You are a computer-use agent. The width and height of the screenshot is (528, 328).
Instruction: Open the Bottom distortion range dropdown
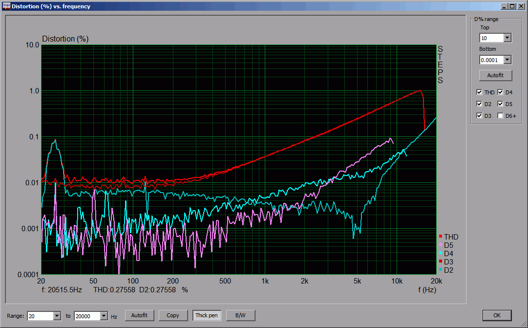pyautogui.click(x=507, y=60)
